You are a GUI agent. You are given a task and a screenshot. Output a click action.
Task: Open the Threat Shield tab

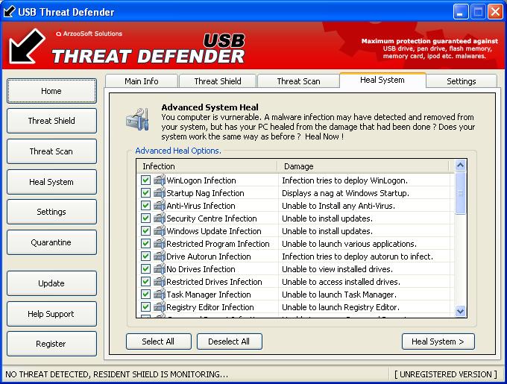(218, 81)
